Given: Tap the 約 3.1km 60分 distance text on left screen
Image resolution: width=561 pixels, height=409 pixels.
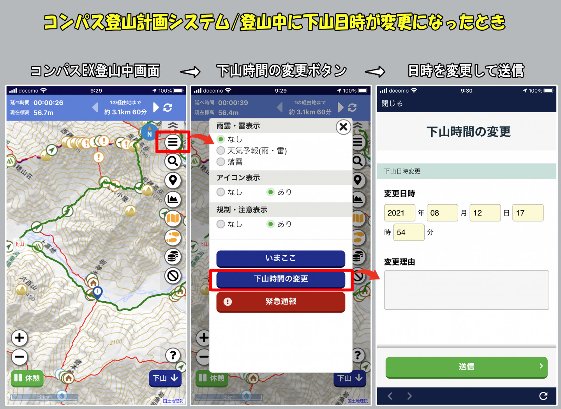Looking at the screenshot, I should click(125, 112).
